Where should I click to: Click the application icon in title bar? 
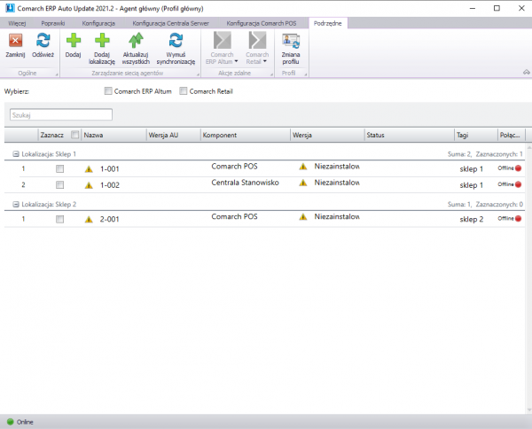click(10, 8)
